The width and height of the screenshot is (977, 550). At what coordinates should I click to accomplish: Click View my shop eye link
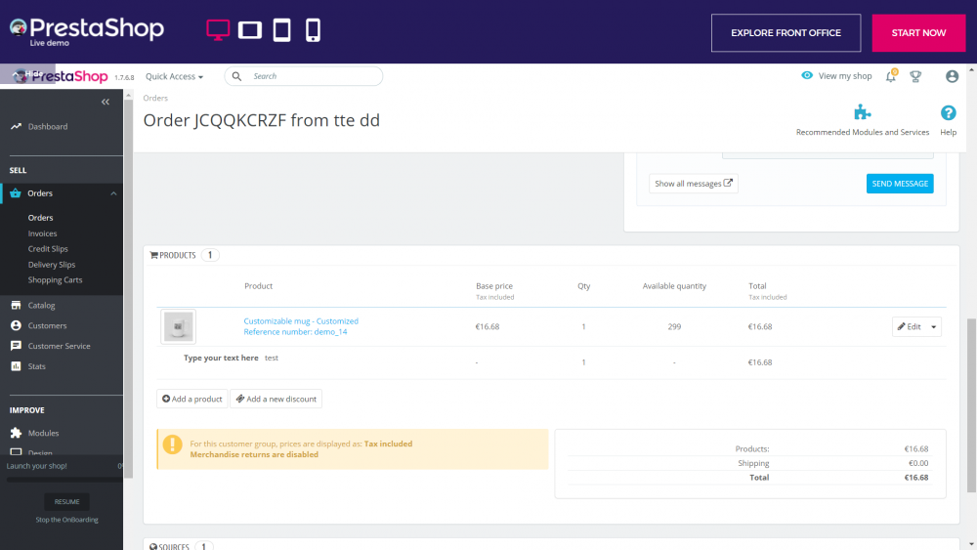836,76
